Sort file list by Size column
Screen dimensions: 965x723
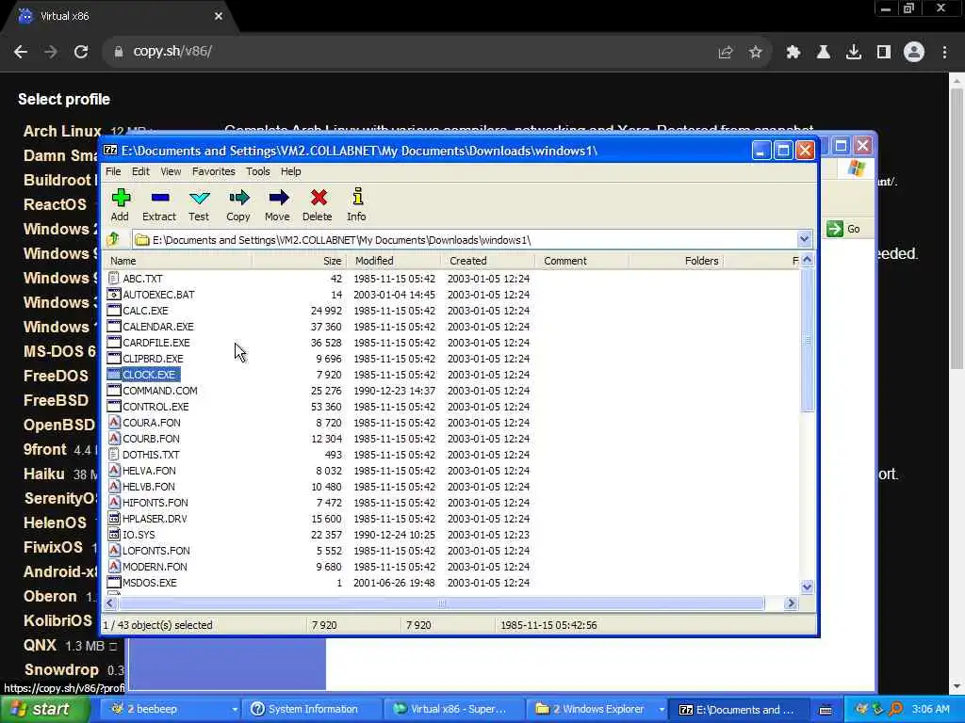point(299,261)
